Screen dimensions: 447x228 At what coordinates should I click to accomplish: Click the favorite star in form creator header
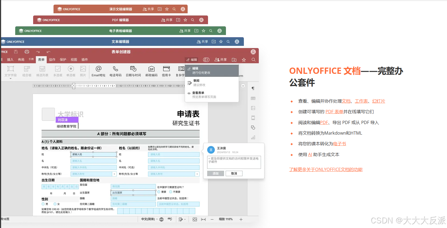click(x=244, y=60)
